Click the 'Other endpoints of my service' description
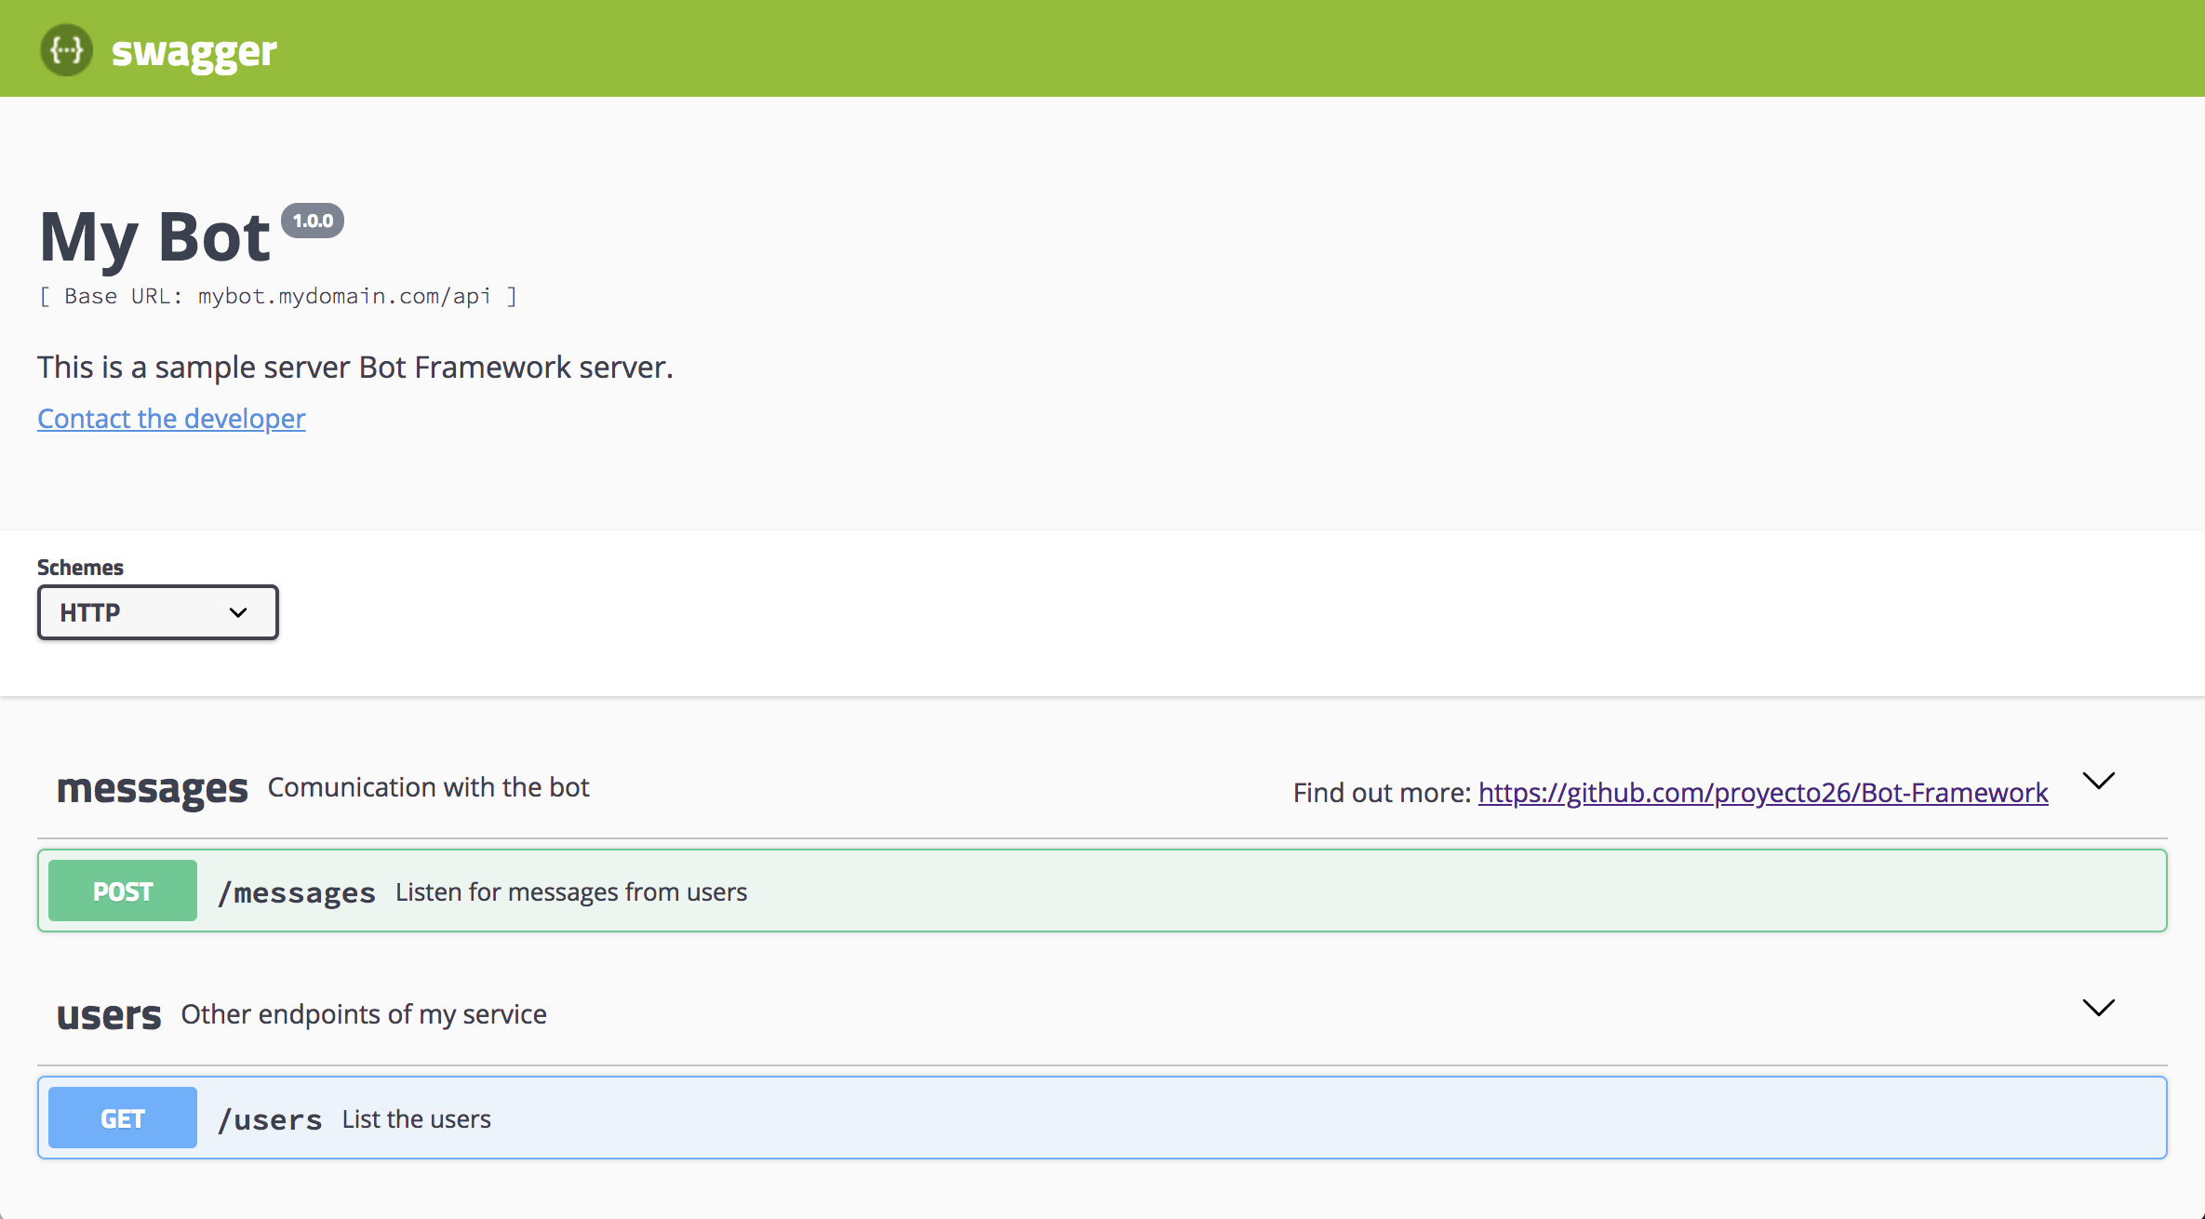This screenshot has height=1219, width=2205. [x=364, y=1014]
